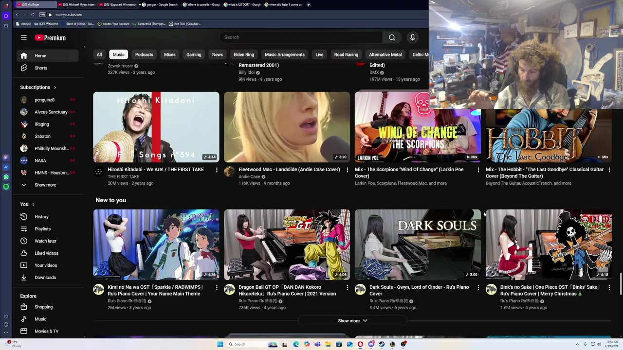Screen dimensions: 623x350
Task: Switch to the gengar Google Search tab
Action: click(x=161, y=4)
